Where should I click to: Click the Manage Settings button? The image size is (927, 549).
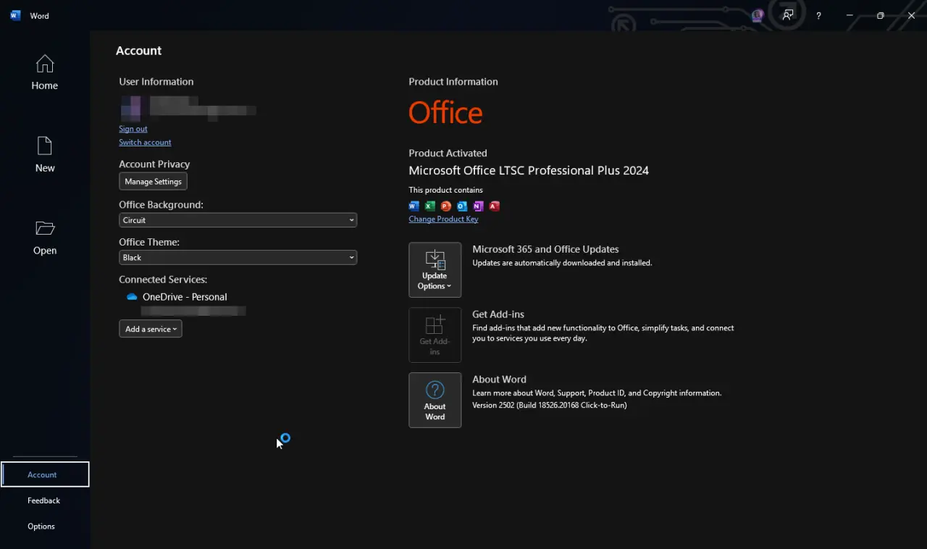pos(153,181)
